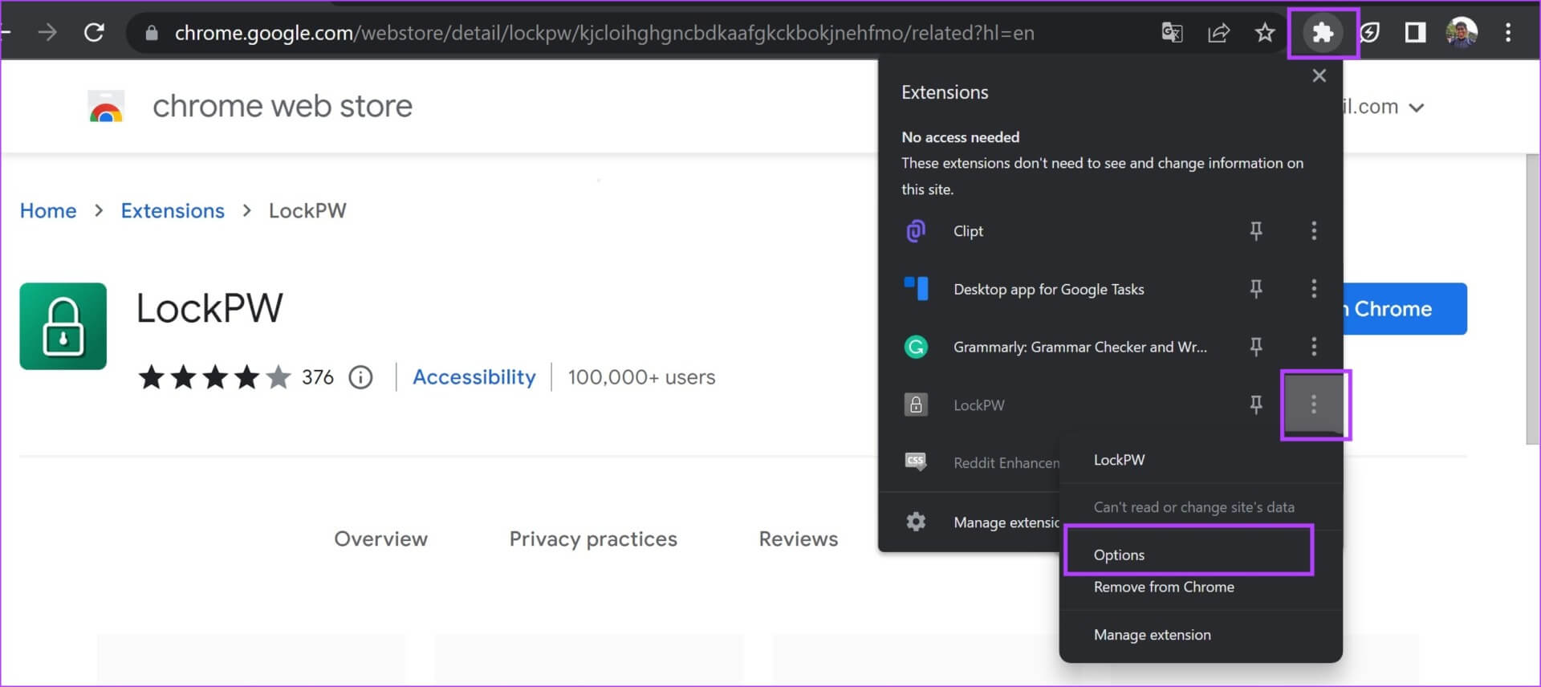Viewport: 1541px width, 687px height.
Task: Bookmark this page with the star icon
Action: (x=1265, y=33)
